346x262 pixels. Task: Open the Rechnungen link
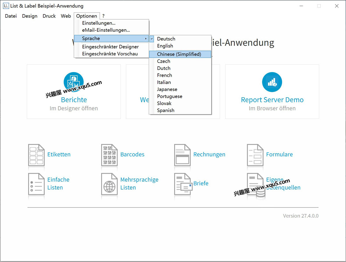[x=209, y=154]
